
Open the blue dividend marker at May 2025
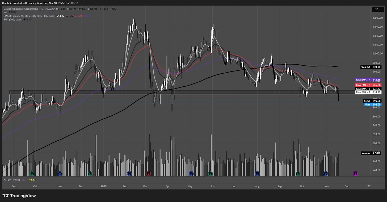coord(191,174)
